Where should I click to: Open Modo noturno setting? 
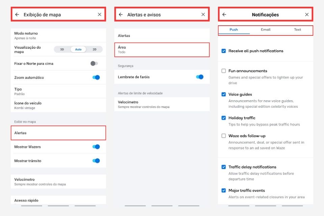coord(58,35)
